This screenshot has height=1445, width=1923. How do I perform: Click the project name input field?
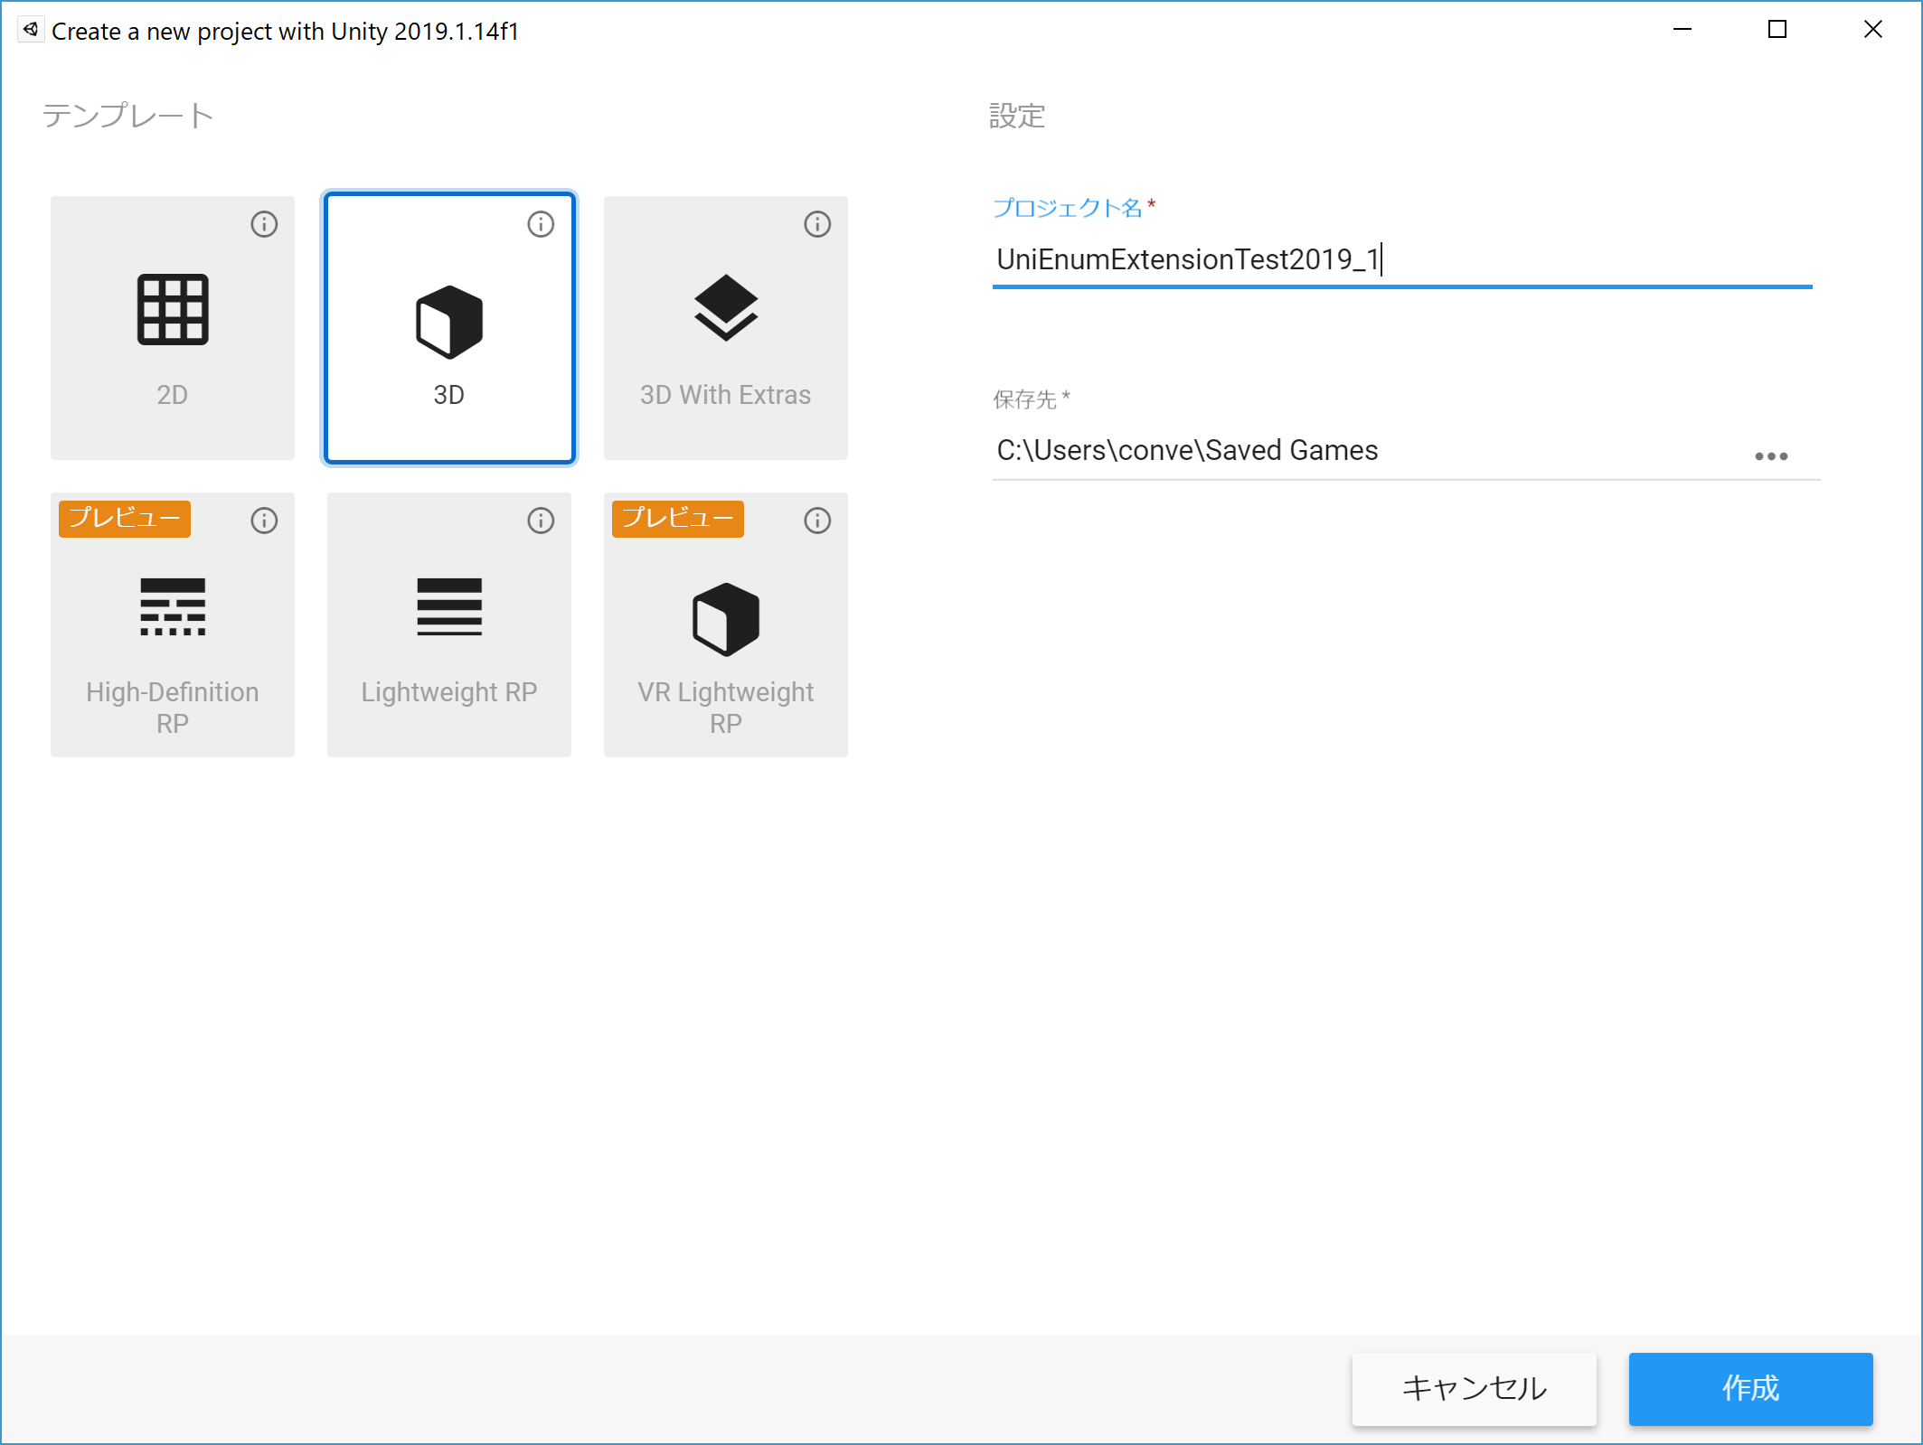[1401, 260]
